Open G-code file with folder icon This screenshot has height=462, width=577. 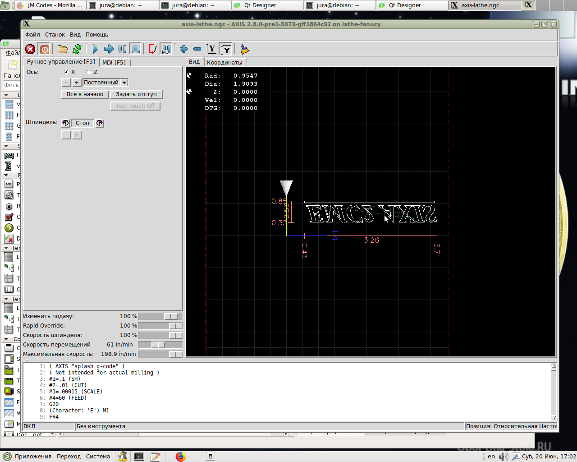click(63, 49)
